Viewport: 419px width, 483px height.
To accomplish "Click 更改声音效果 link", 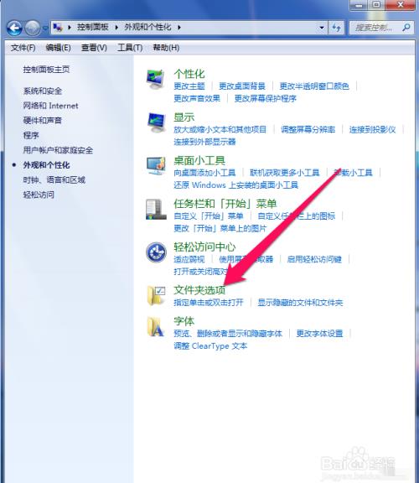I will pyautogui.click(x=197, y=99).
